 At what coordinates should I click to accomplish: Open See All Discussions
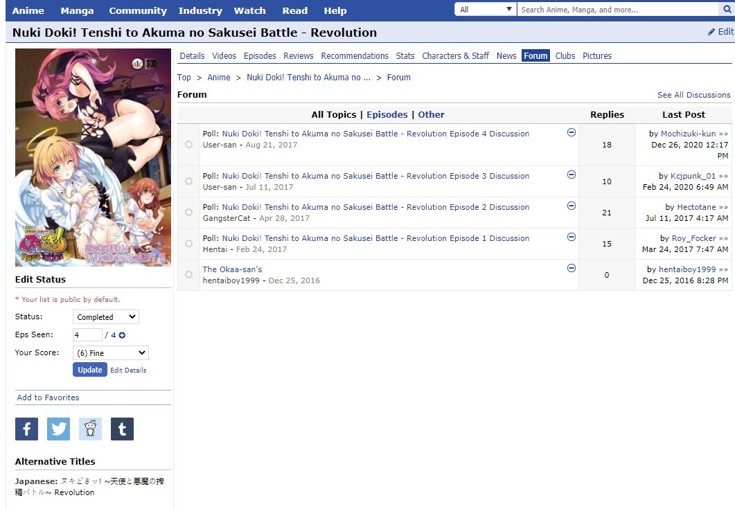(693, 95)
